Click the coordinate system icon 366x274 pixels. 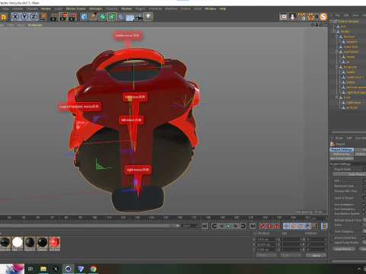point(43,17)
